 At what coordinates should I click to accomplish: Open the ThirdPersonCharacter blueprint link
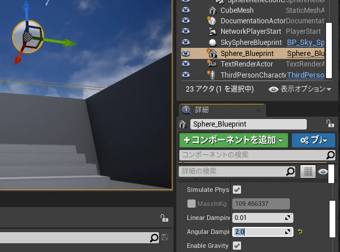[x=306, y=75]
